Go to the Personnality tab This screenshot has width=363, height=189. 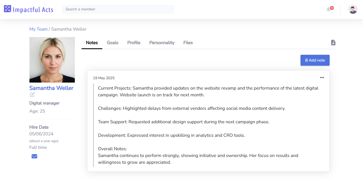(162, 43)
